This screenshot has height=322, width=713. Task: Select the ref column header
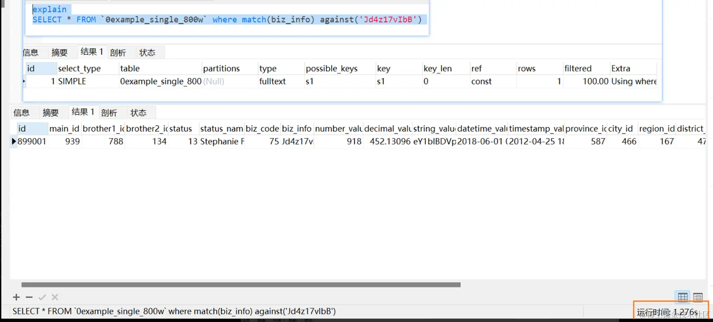(493, 69)
